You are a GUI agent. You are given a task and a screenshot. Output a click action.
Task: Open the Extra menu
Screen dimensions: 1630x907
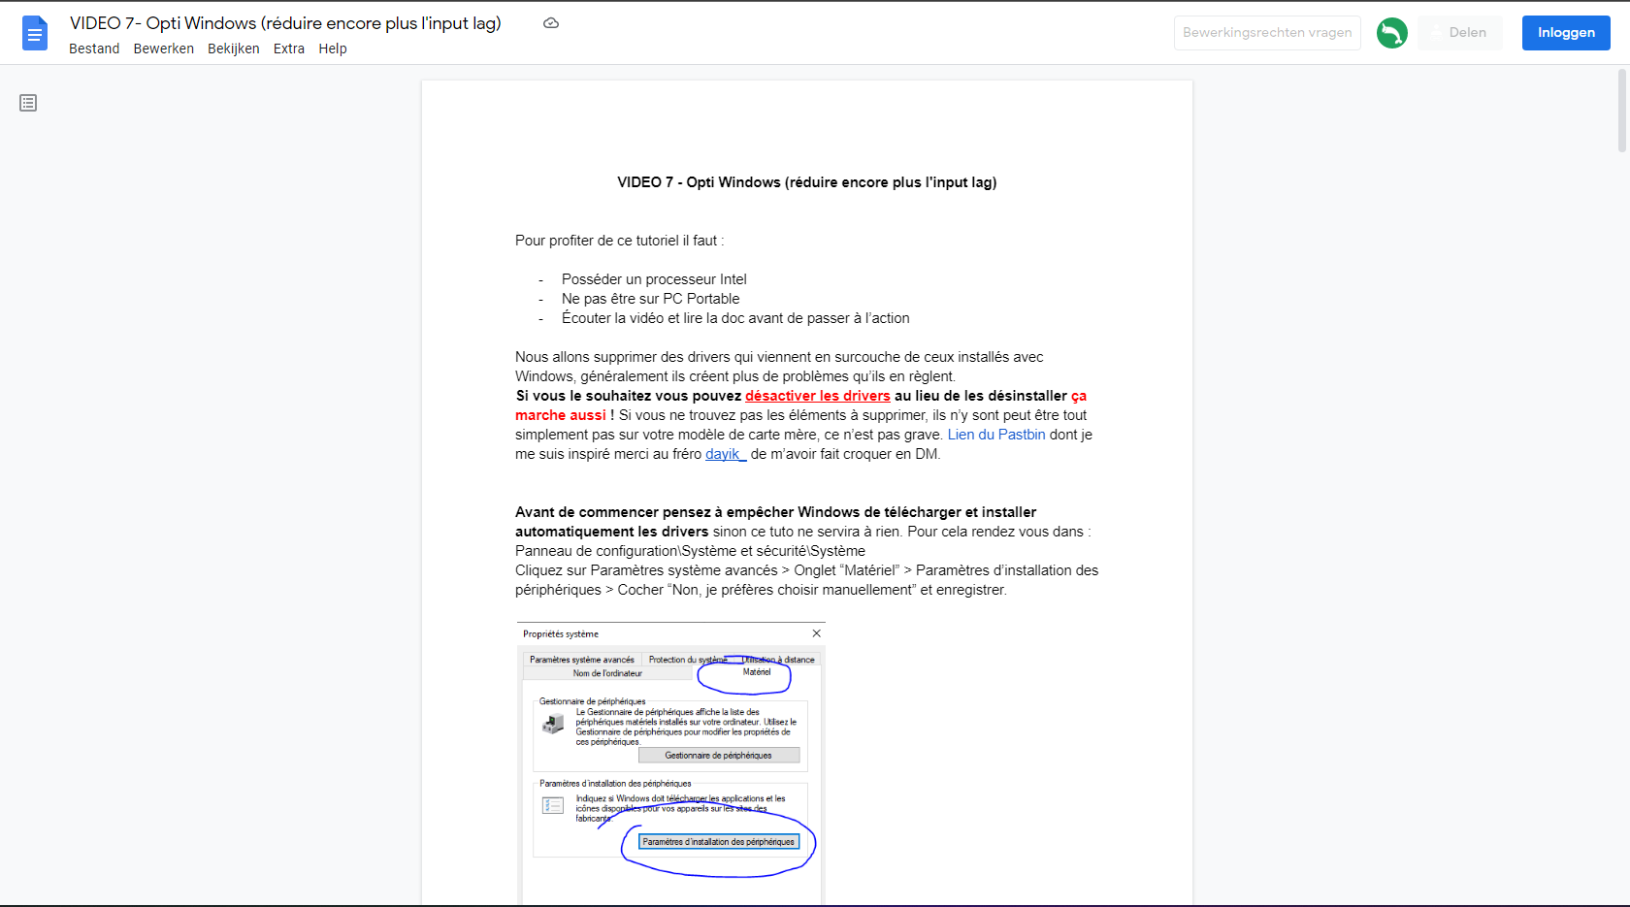click(289, 49)
